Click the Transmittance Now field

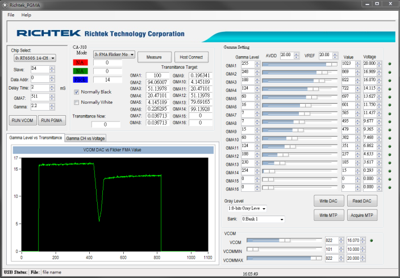pos(106,125)
